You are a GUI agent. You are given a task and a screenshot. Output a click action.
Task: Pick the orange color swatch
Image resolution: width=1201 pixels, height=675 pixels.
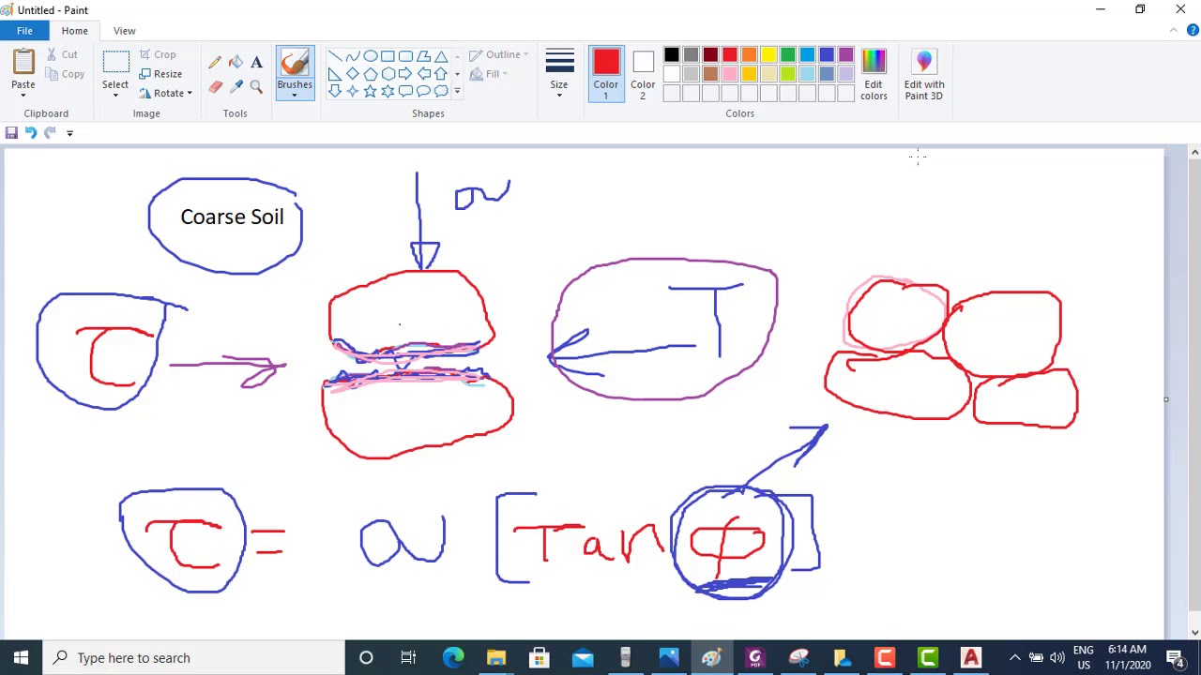749,55
